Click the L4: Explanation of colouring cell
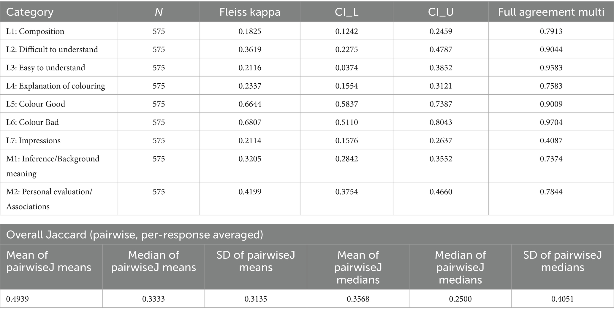 (x=56, y=86)
